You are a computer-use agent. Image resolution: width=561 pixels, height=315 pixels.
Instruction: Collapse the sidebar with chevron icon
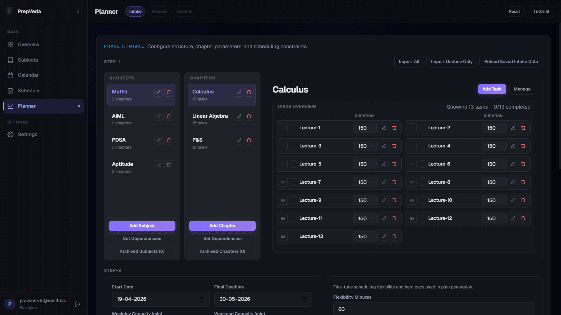pyautogui.click(x=78, y=12)
